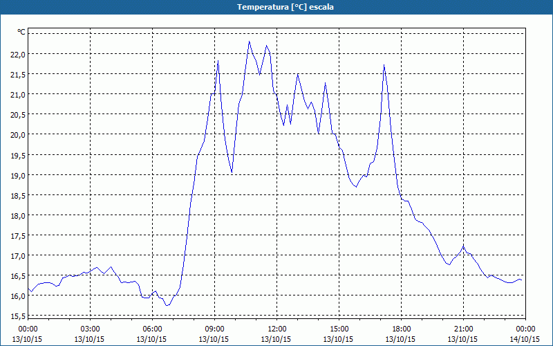Click the 12:00 time axis label

[277, 329]
